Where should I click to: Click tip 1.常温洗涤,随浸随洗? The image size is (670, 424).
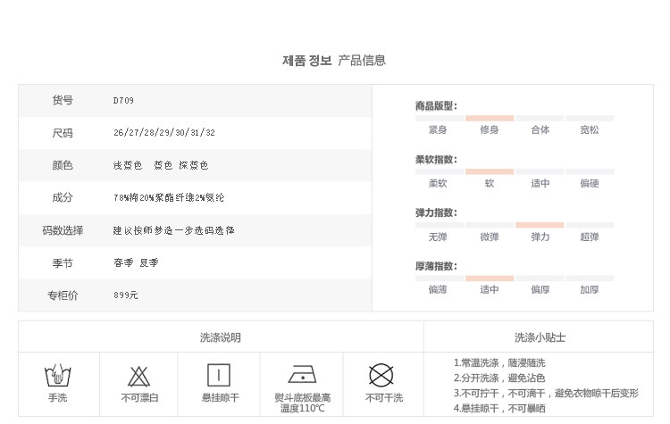click(499, 363)
